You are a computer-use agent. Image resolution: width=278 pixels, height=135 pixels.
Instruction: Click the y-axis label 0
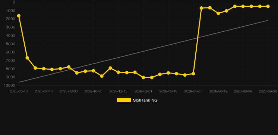(14, 2)
